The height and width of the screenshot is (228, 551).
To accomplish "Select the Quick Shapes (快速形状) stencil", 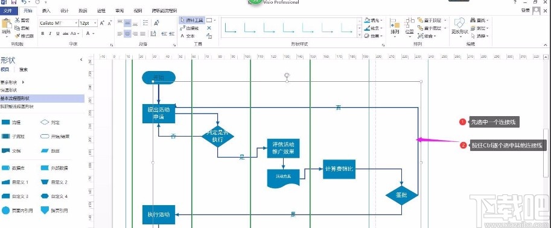I will pos(8,90).
